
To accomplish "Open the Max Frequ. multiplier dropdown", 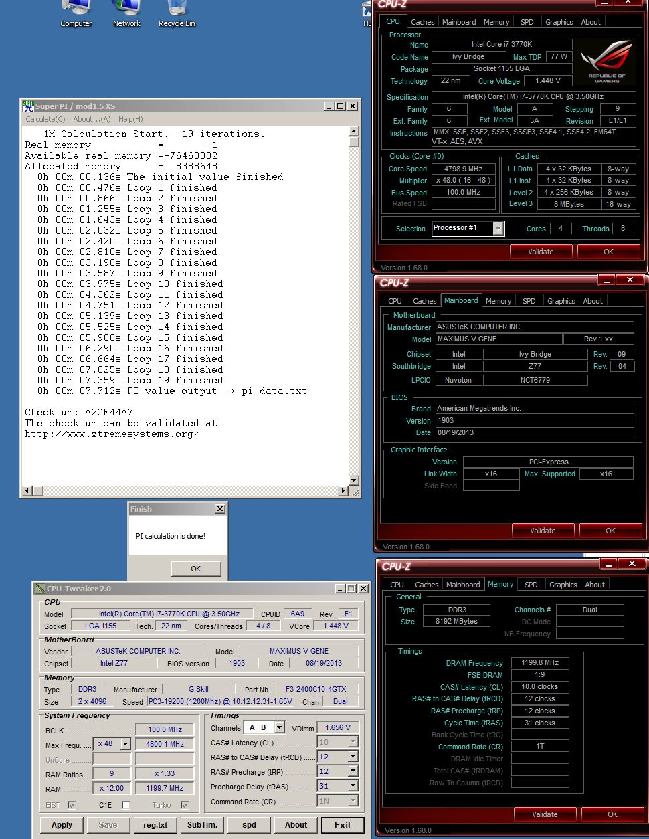I will tap(125, 744).
